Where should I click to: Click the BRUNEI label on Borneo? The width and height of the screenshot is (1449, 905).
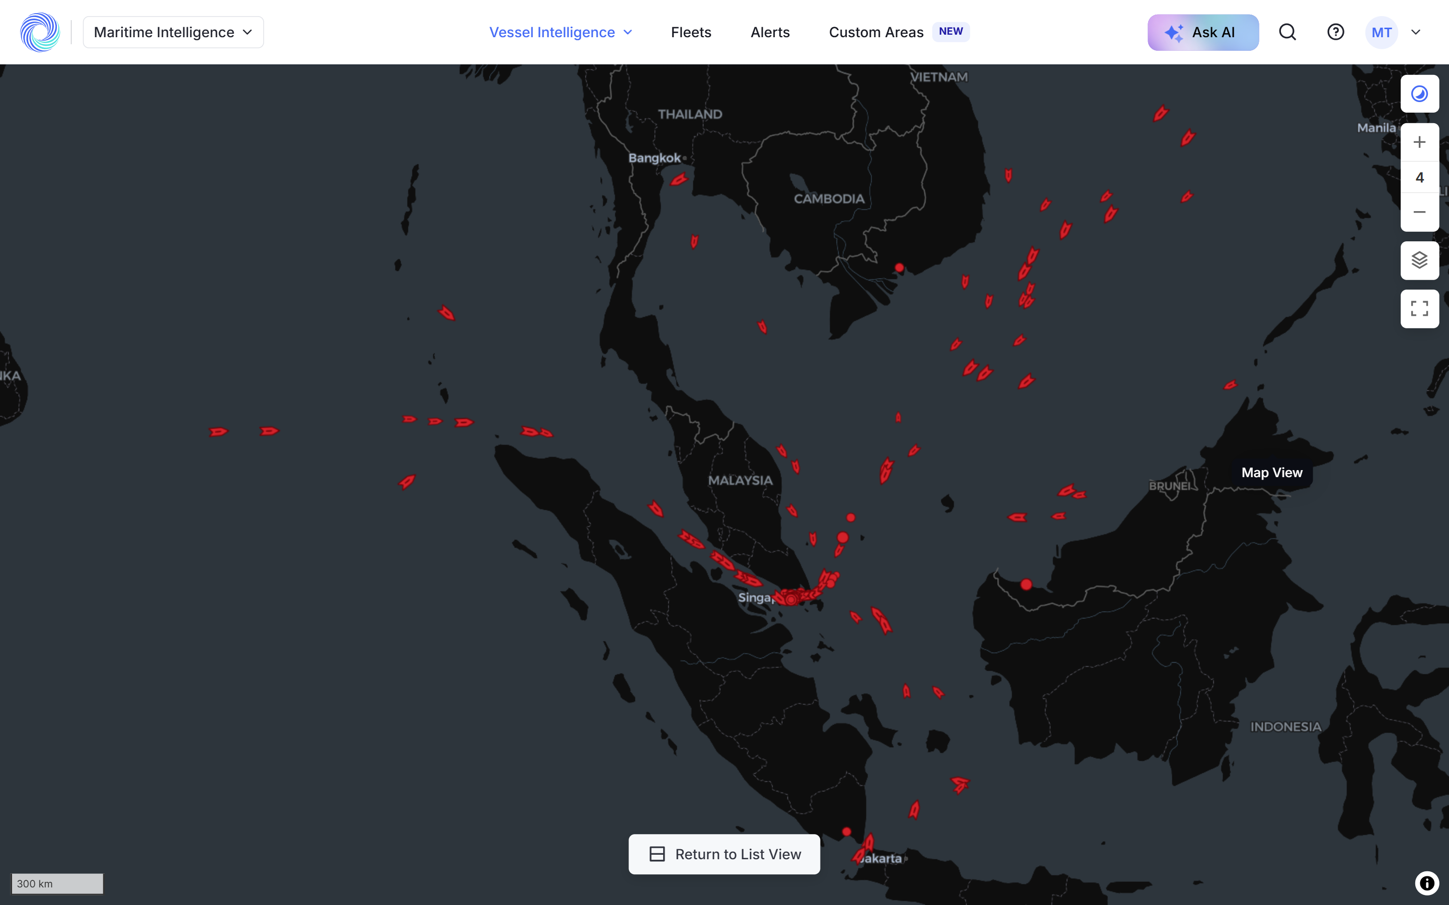click(x=1169, y=485)
